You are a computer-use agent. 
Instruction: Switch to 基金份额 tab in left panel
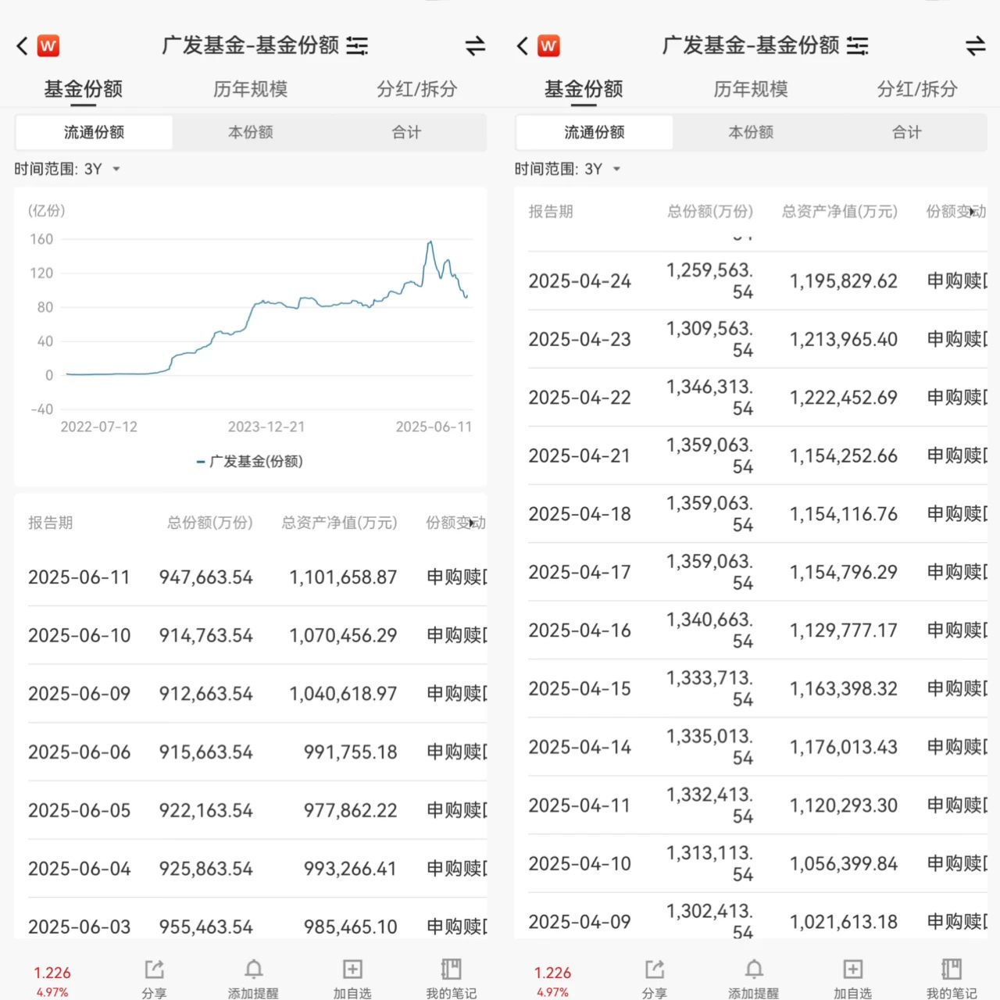coord(83,89)
